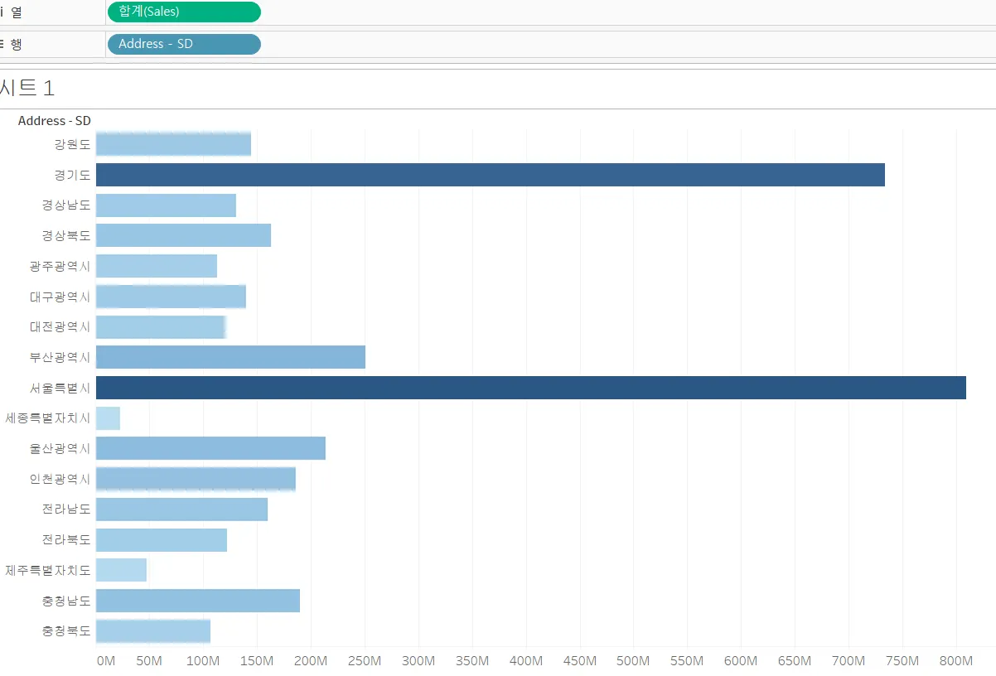Image resolution: width=996 pixels, height=676 pixels.
Task: Click the 인천광역시 sales bar
Action: pos(196,479)
